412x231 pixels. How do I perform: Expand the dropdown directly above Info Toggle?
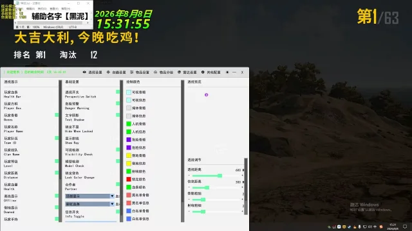click(89, 204)
